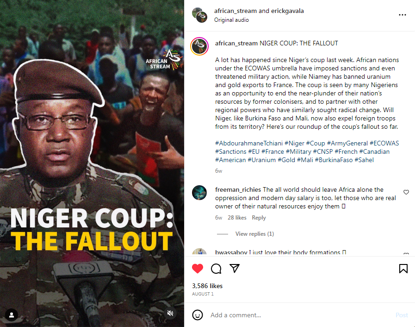
Task: Open african_stream story ring avatar
Action: pyautogui.click(x=199, y=46)
